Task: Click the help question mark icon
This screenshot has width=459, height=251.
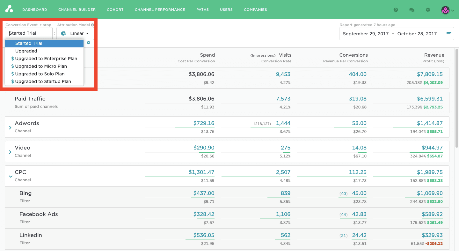Action: 396,10
